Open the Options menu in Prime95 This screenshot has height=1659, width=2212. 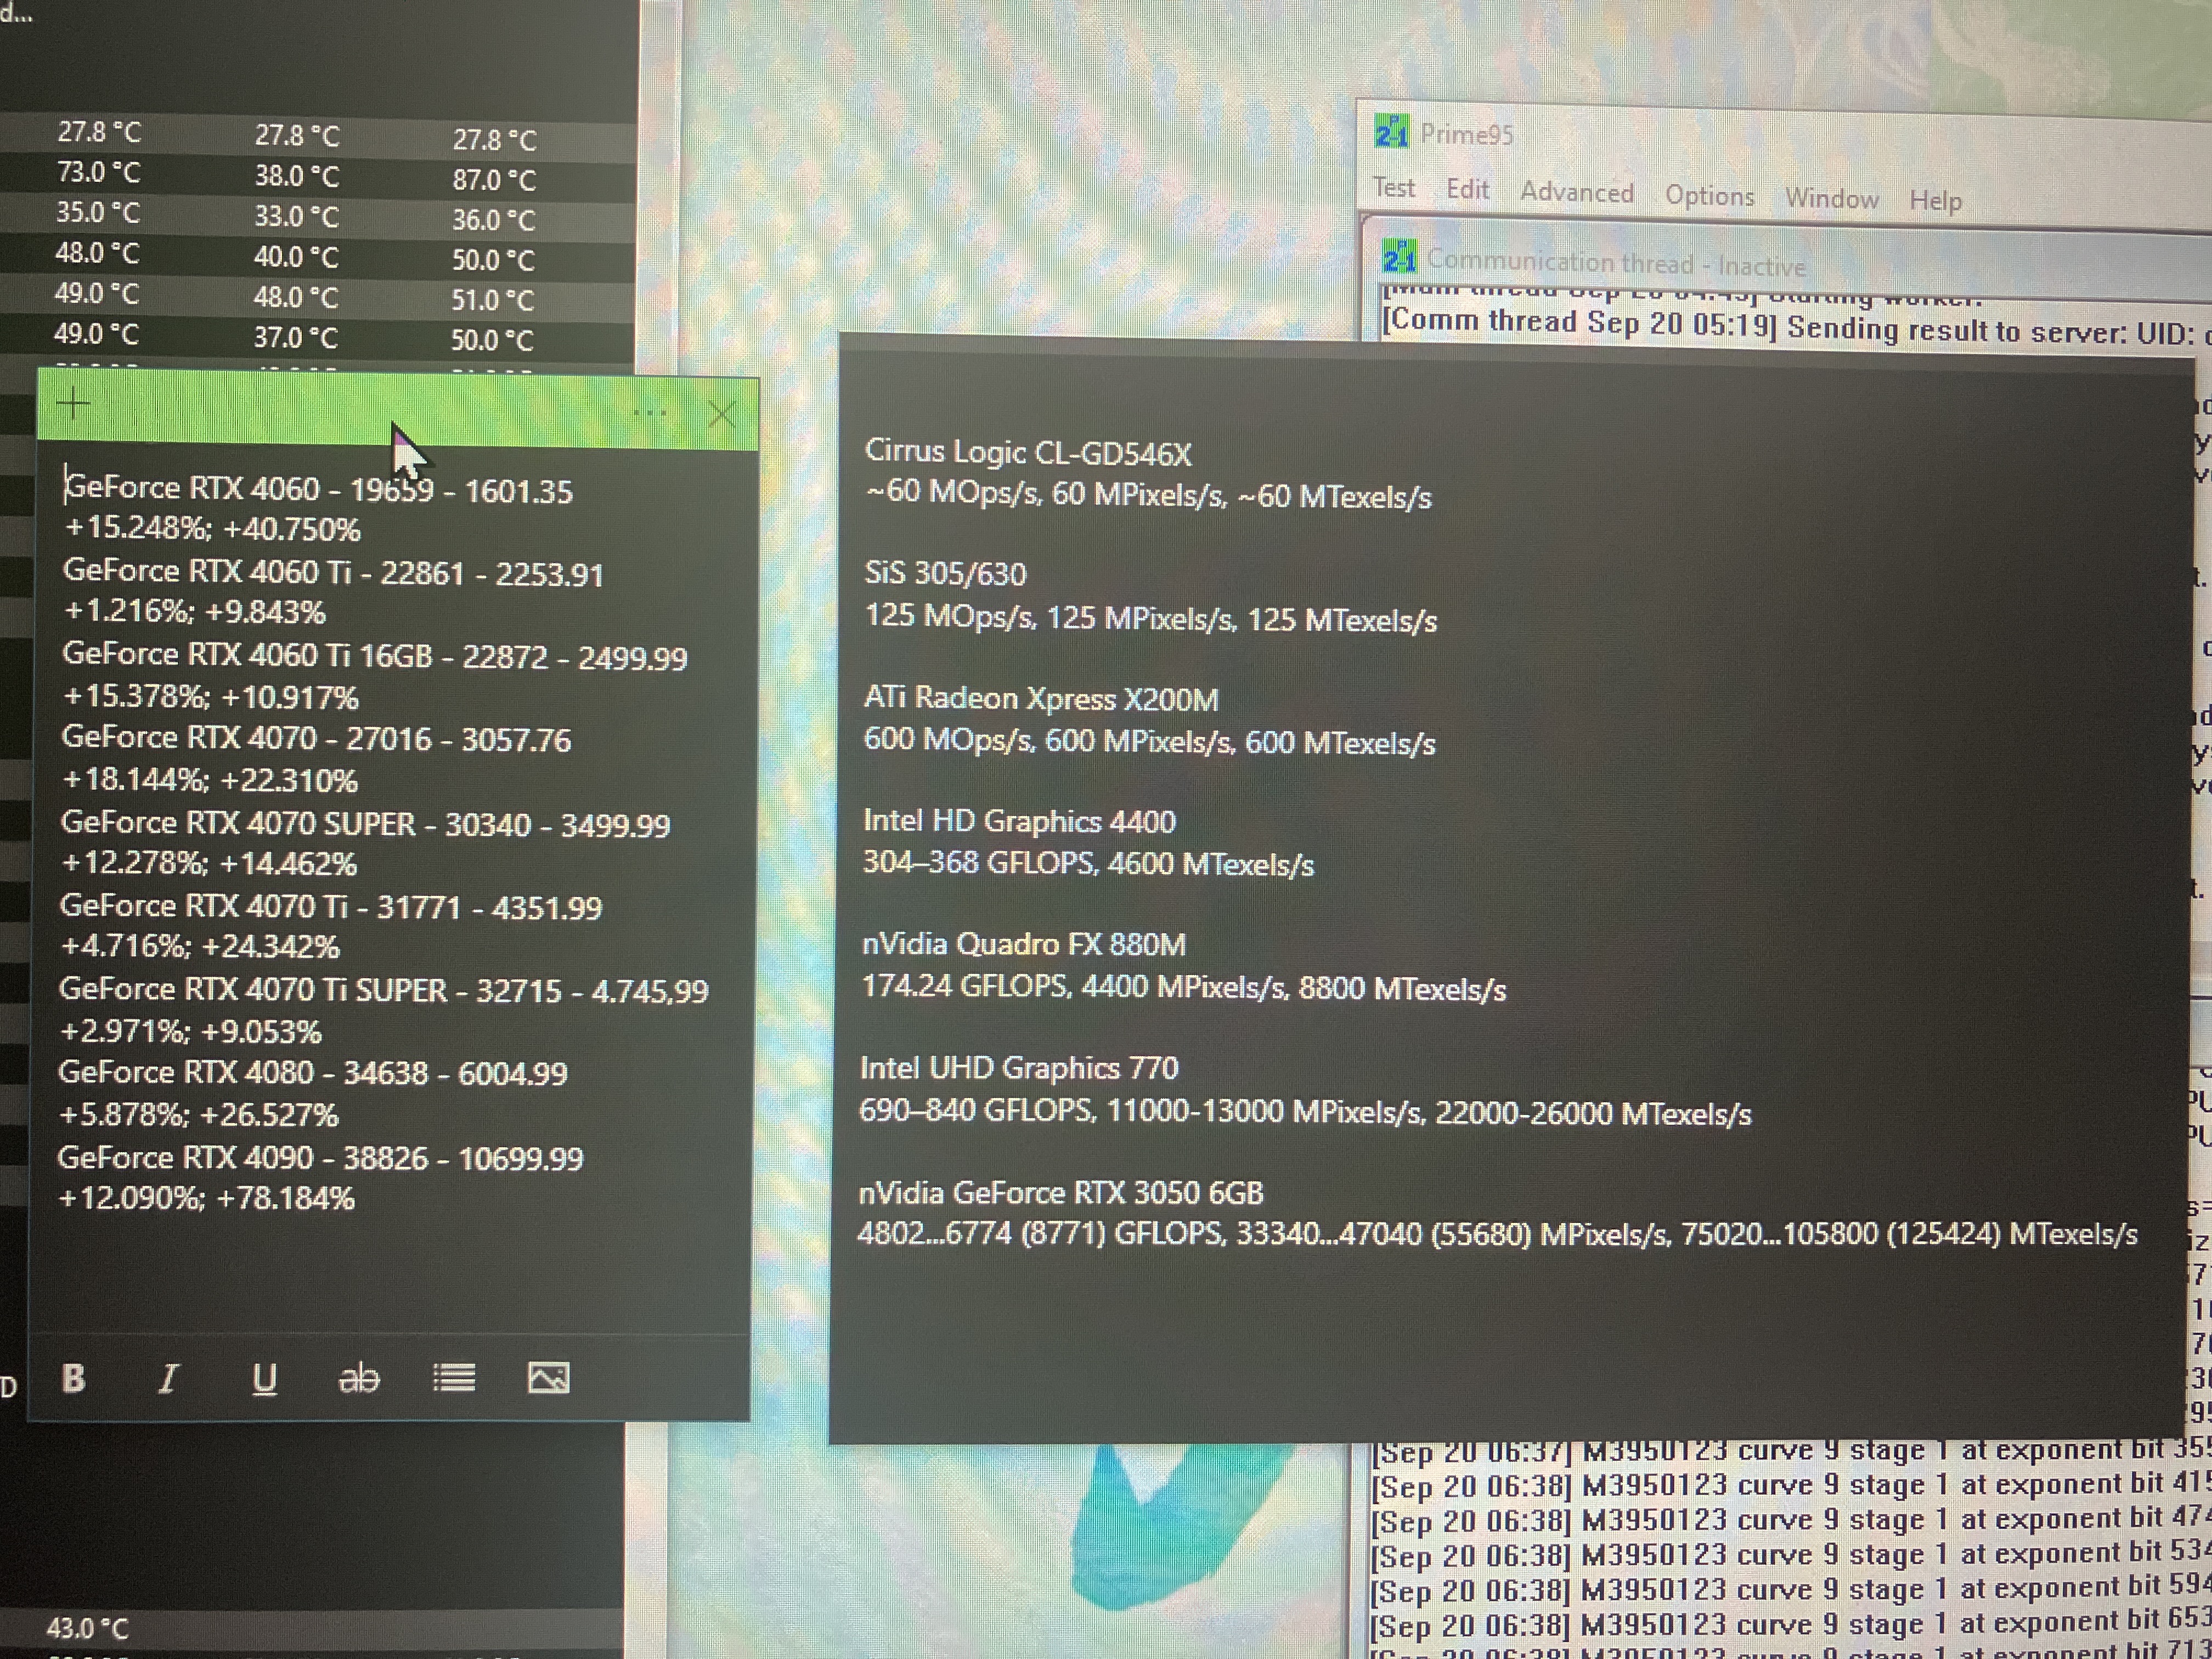point(1709,195)
